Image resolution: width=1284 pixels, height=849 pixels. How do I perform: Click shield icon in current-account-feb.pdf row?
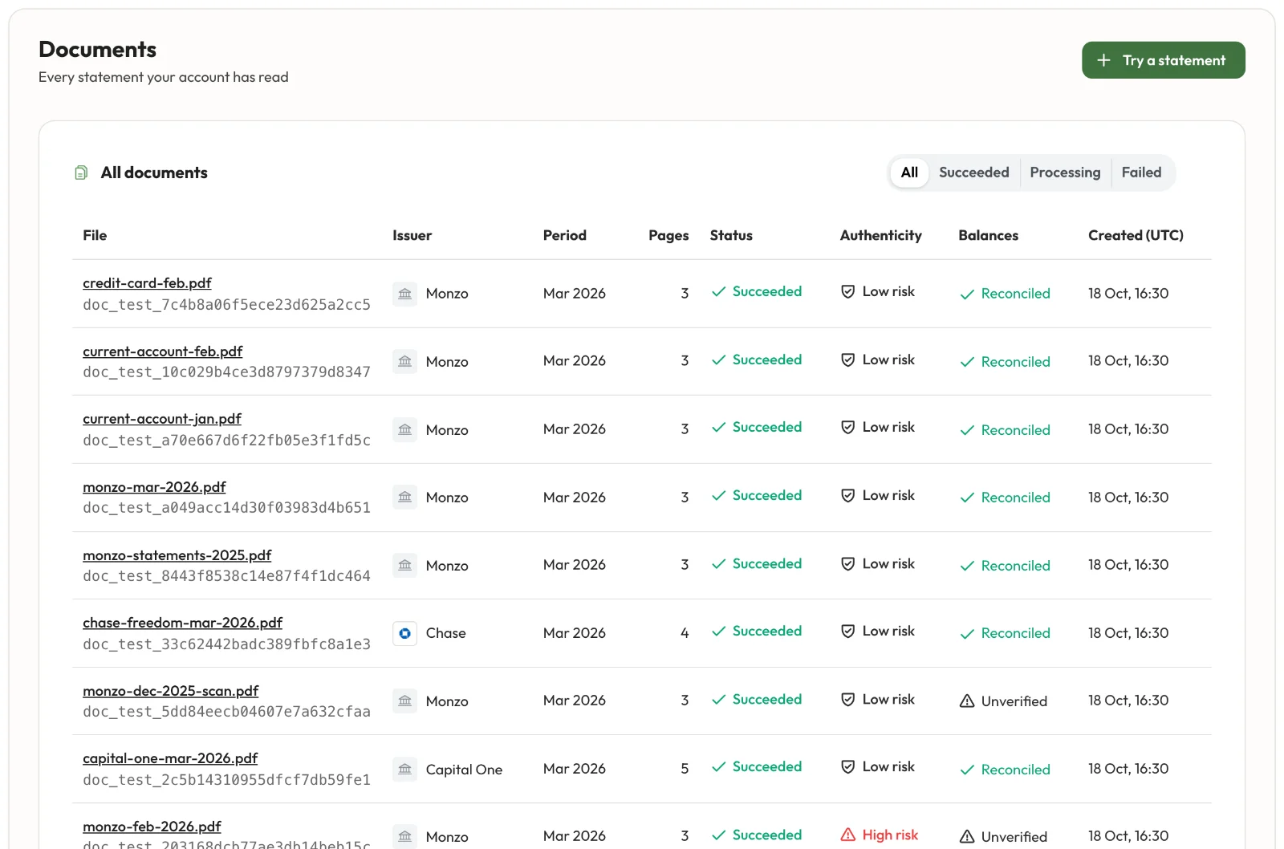[x=847, y=360]
